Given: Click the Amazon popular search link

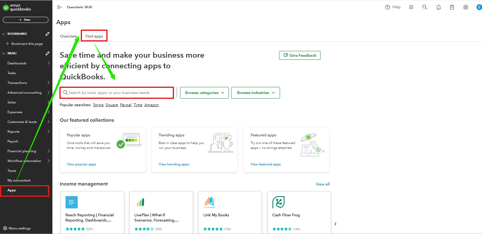Looking at the screenshot, I should (152, 105).
